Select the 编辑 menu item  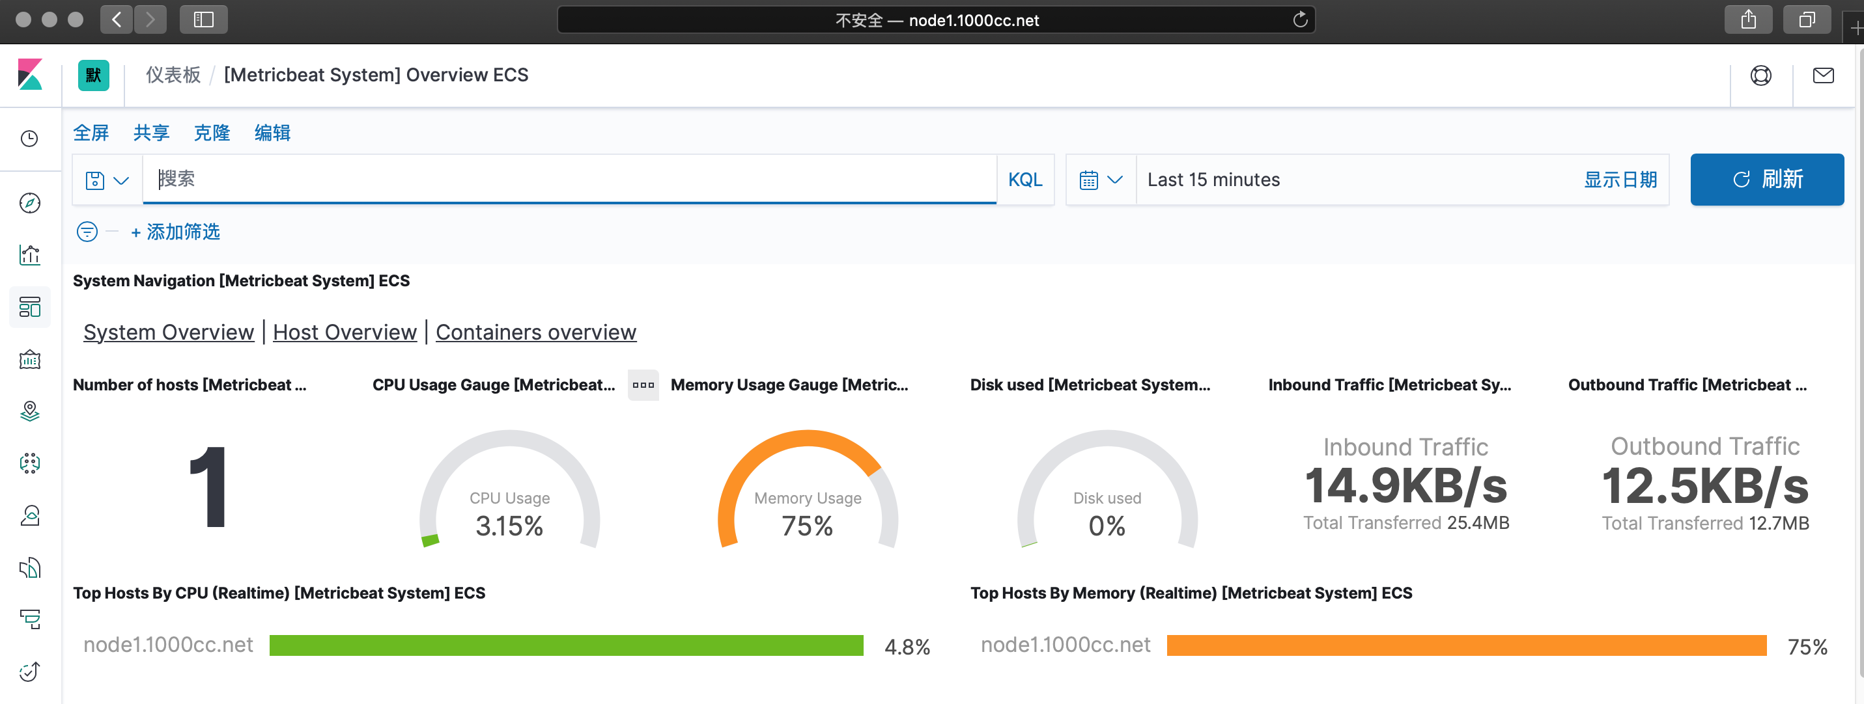[x=272, y=133]
